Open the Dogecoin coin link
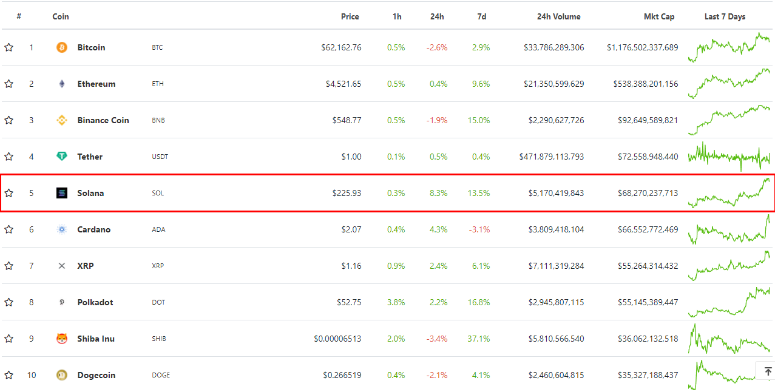The width and height of the screenshot is (775, 392). point(96,375)
